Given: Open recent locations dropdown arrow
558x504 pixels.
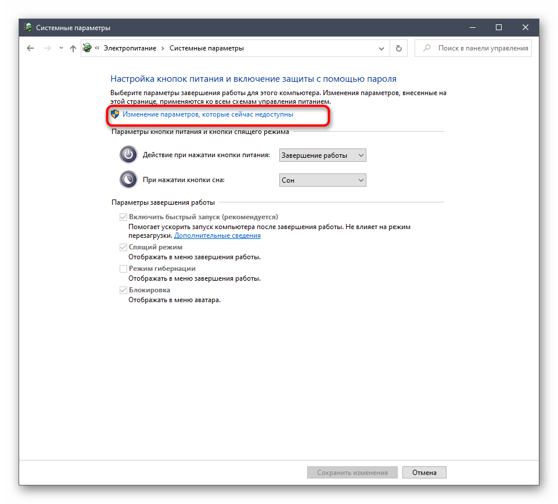Looking at the screenshot, I should pos(60,49).
